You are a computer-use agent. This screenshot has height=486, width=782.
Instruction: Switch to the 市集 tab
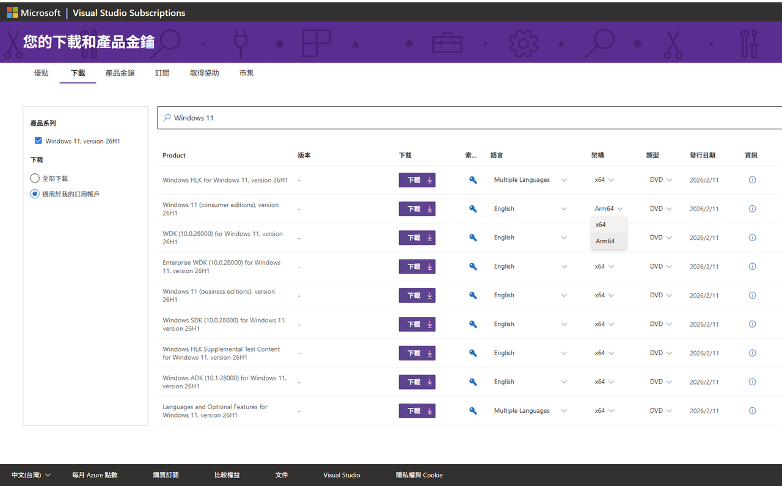pos(246,73)
